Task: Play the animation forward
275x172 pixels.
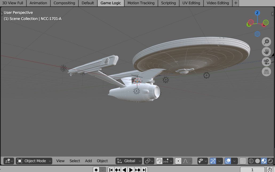Action: [x=131, y=170]
